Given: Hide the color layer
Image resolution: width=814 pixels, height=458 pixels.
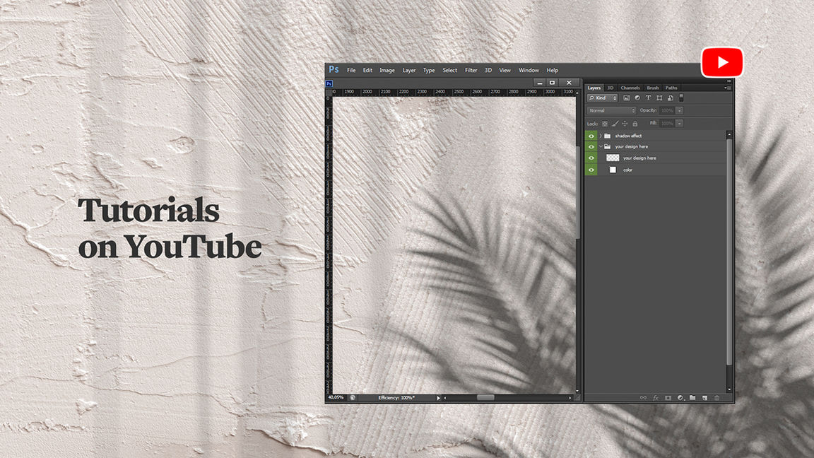Looking at the screenshot, I should pyautogui.click(x=591, y=170).
